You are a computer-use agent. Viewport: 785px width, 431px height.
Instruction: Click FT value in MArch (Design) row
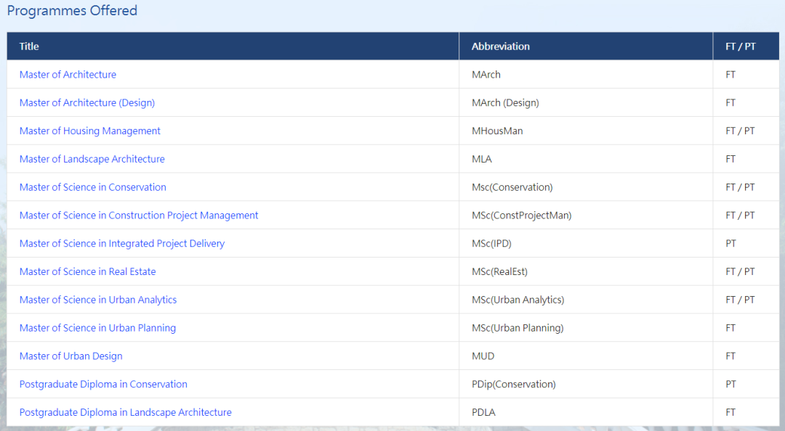pos(730,102)
